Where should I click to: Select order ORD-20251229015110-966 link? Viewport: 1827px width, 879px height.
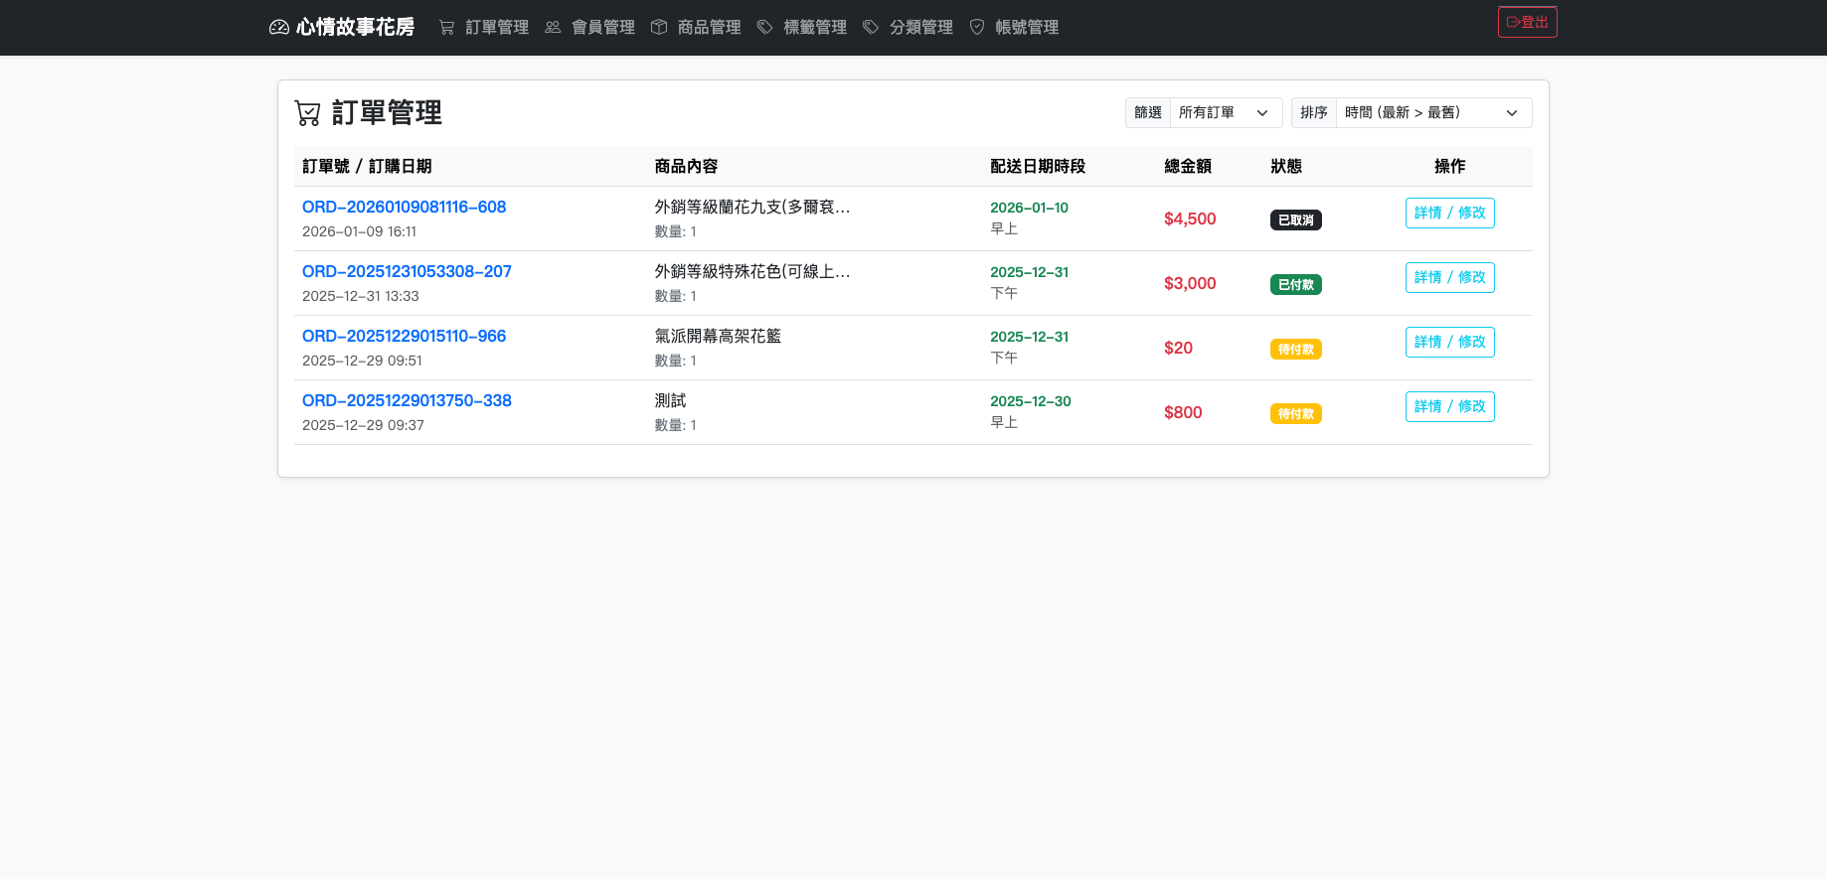click(404, 336)
